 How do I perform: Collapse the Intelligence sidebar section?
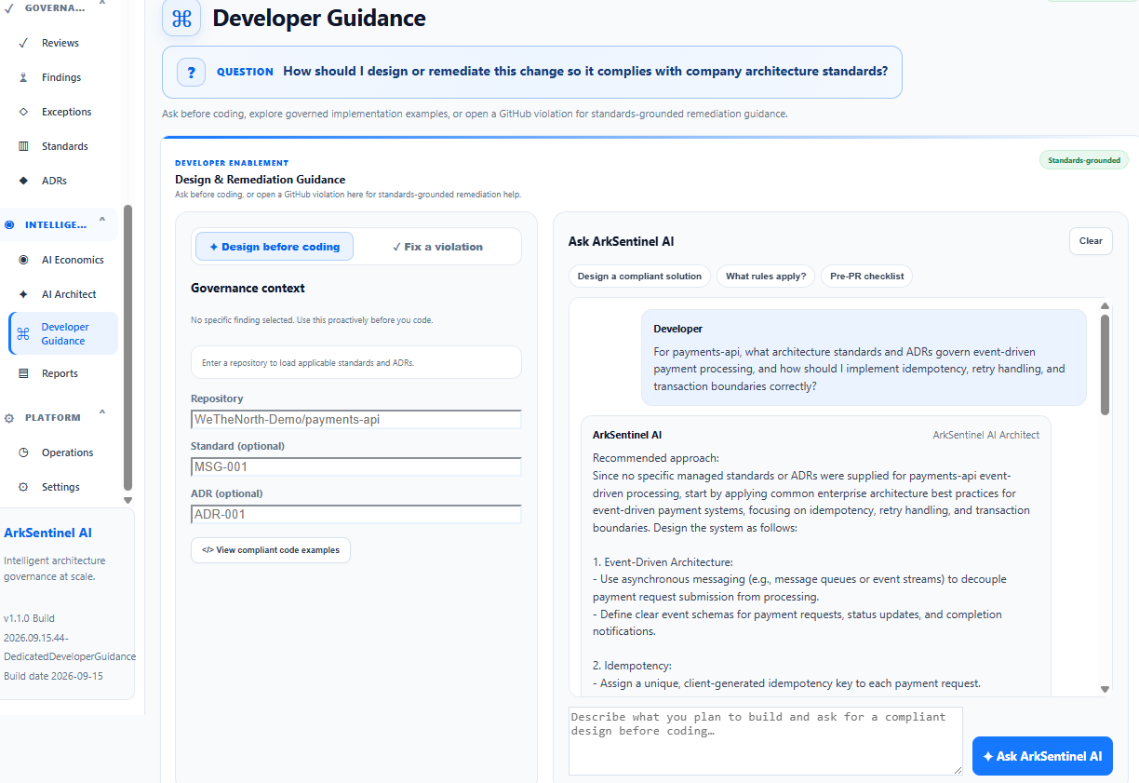[x=102, y=222]
